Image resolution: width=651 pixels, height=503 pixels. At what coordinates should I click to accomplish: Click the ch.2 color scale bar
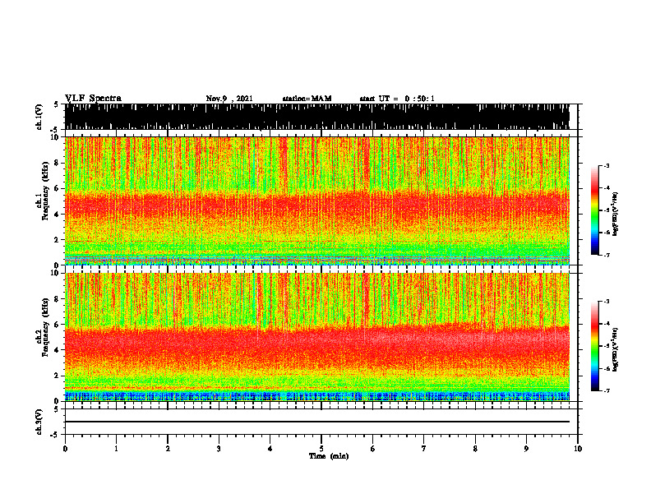[594, 346]
